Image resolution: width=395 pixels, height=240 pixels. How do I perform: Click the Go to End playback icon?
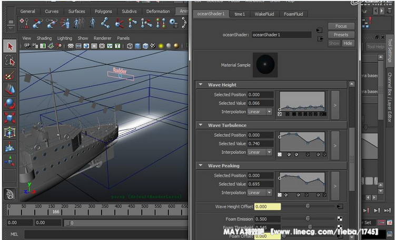point(387,211)
